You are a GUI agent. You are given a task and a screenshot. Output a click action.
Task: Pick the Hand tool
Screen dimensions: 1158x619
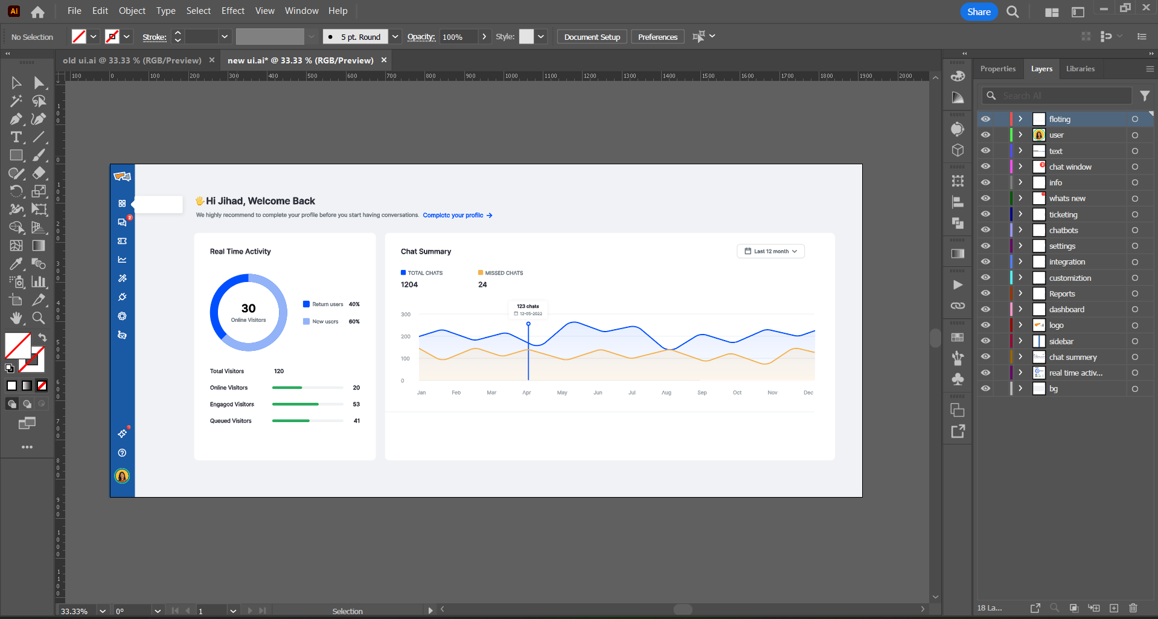click(16, 318)
